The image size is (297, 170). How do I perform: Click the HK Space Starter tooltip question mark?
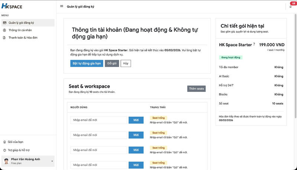coord(254,44)
